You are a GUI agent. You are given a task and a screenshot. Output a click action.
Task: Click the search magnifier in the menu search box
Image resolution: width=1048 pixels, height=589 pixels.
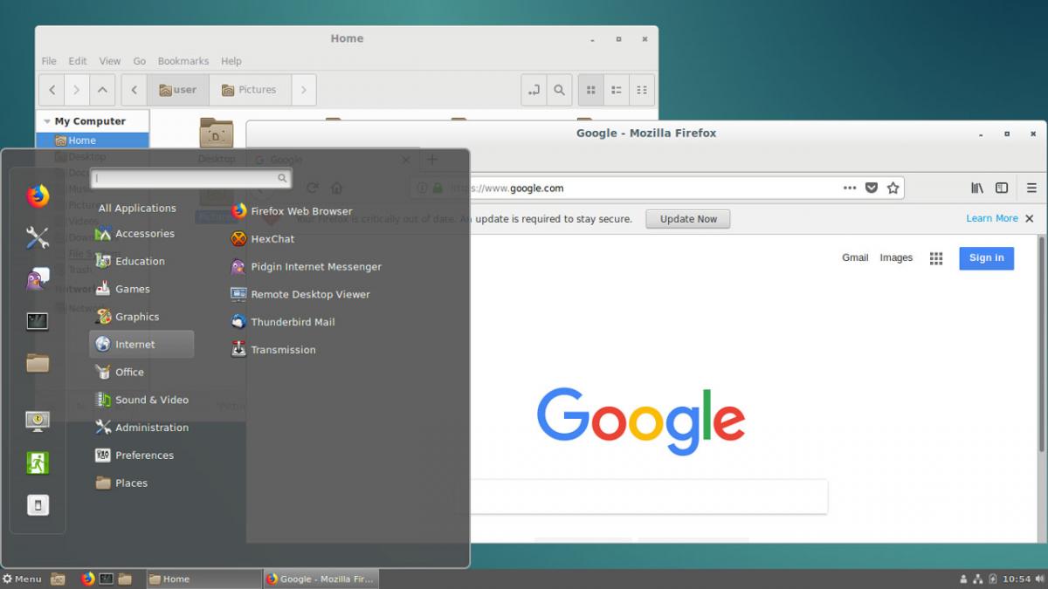282,178
